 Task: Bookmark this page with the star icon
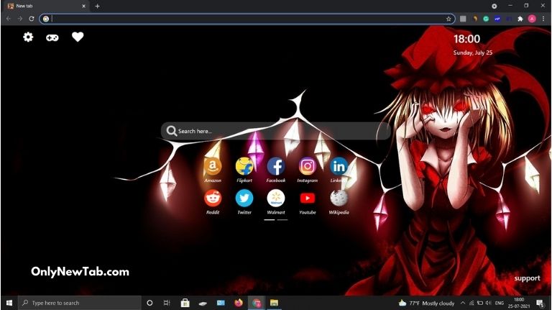coord(448,19)
